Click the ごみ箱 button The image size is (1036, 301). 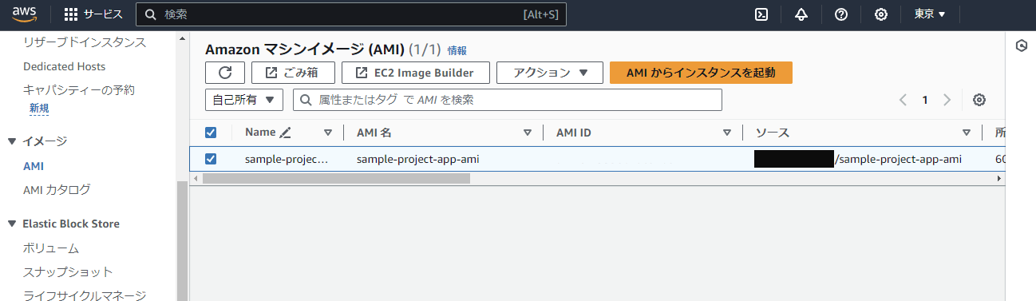click(x=293, y=73)
